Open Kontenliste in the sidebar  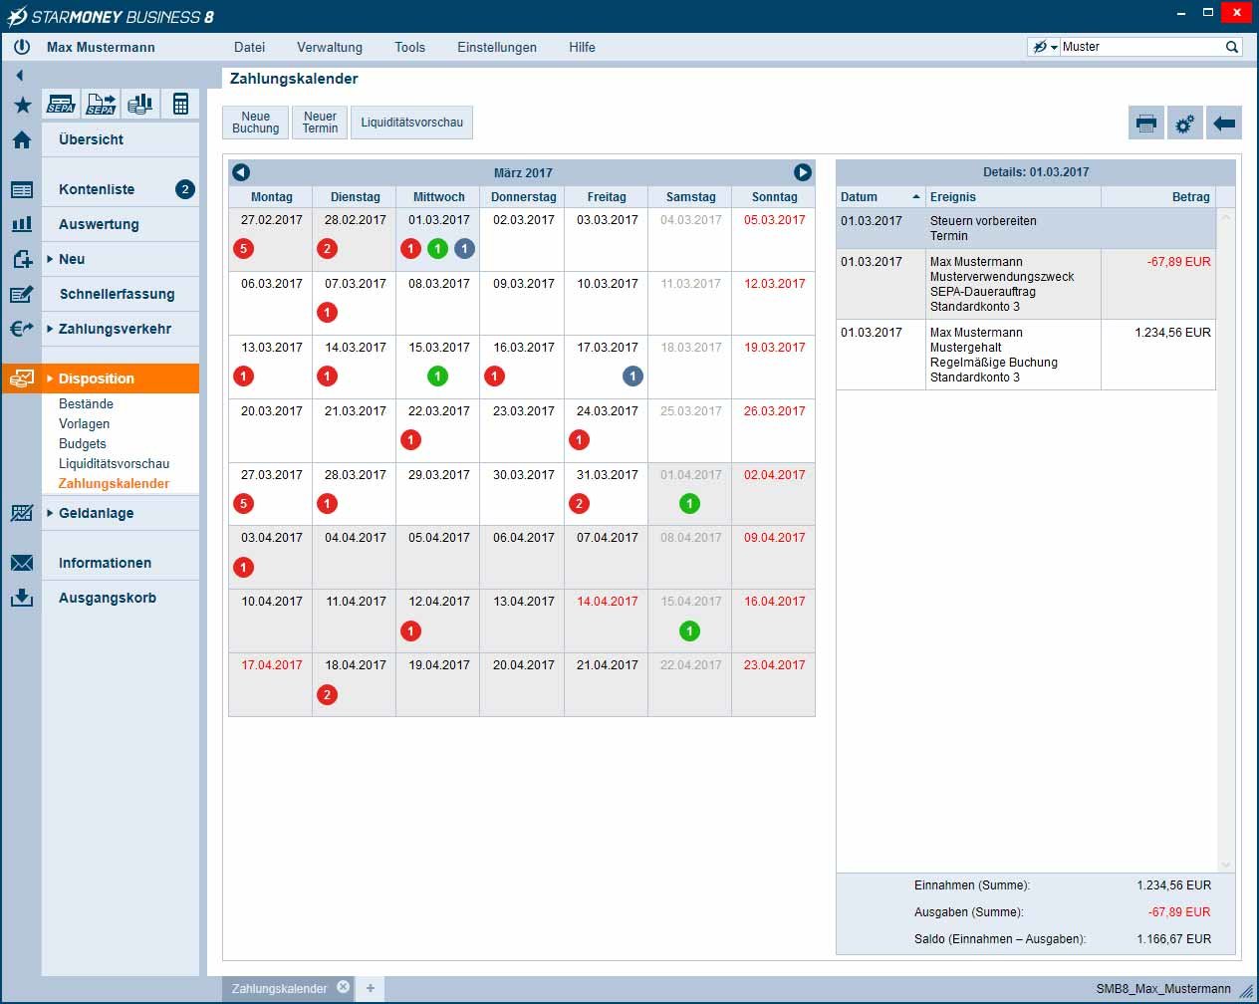point(97,189)
